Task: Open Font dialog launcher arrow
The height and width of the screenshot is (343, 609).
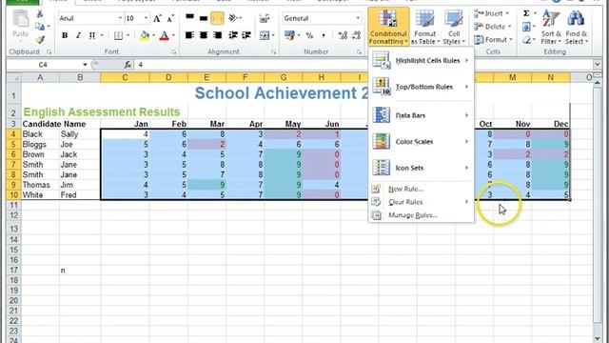Action: (x=173, y=51)
